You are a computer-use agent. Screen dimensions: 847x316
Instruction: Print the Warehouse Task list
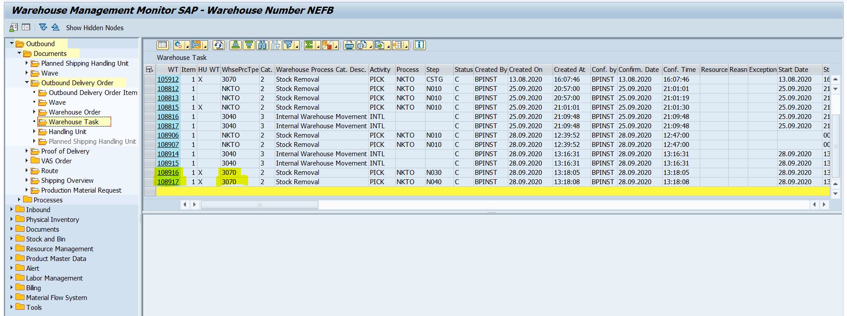point(349,45)
